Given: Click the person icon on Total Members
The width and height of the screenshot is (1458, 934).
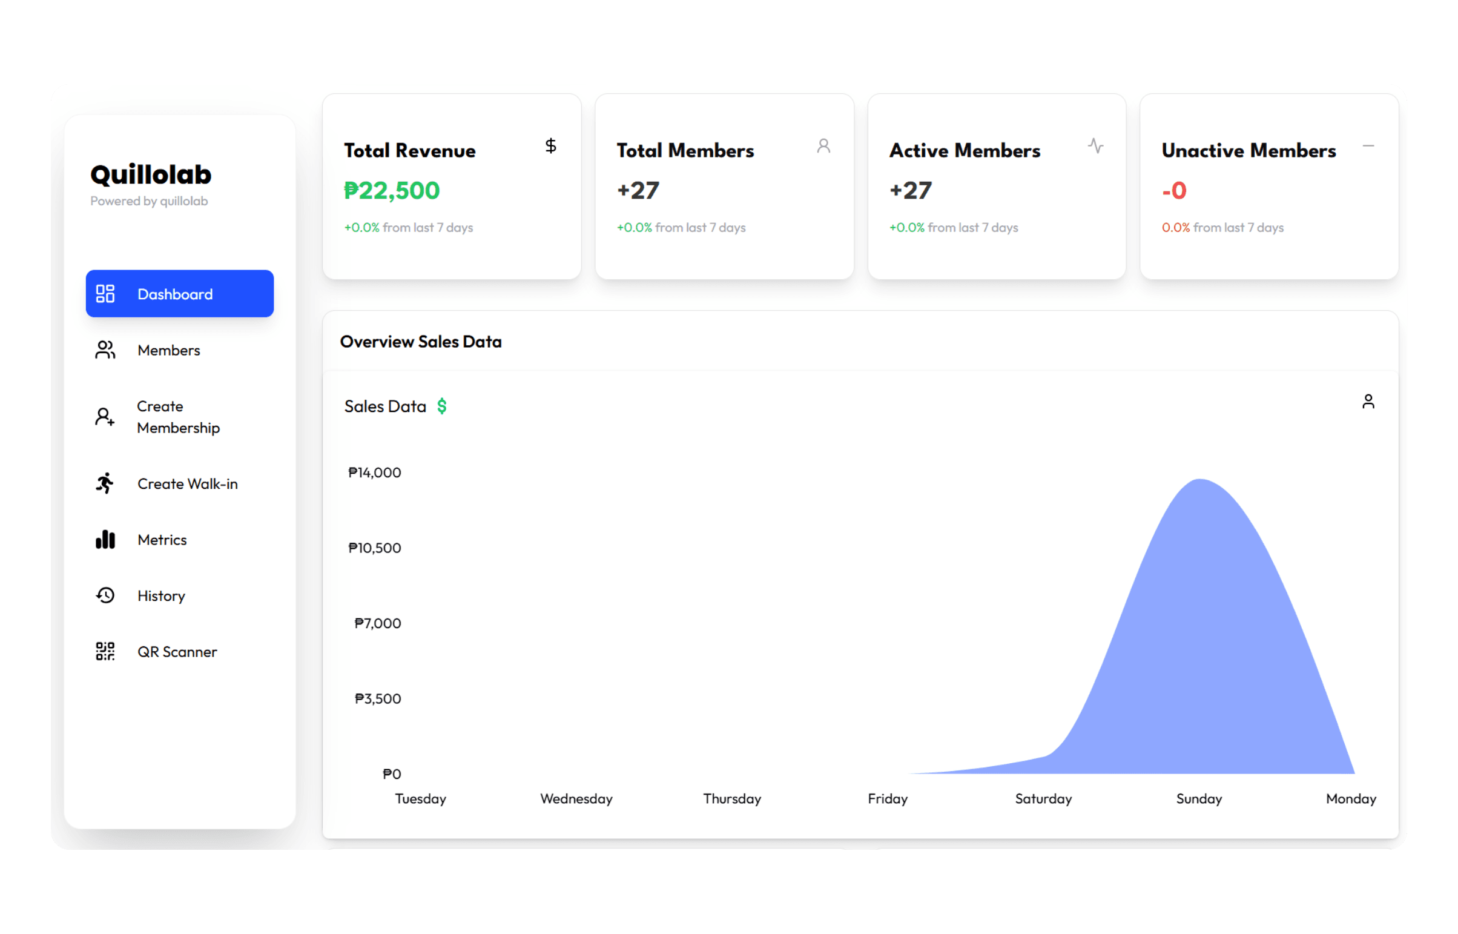Looking at the screenshot, I should [x=823, y=145].
